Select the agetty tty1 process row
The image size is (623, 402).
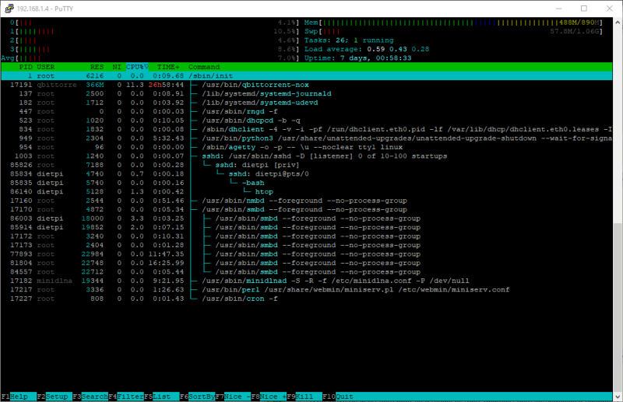point(306,147)
